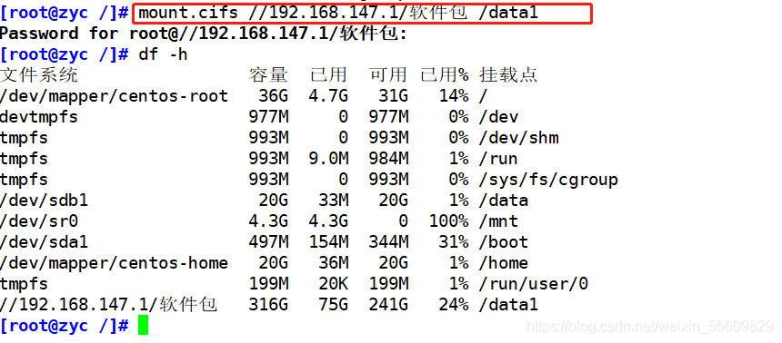Click the '154M' used value for /dev/sda1

point(328,242)
